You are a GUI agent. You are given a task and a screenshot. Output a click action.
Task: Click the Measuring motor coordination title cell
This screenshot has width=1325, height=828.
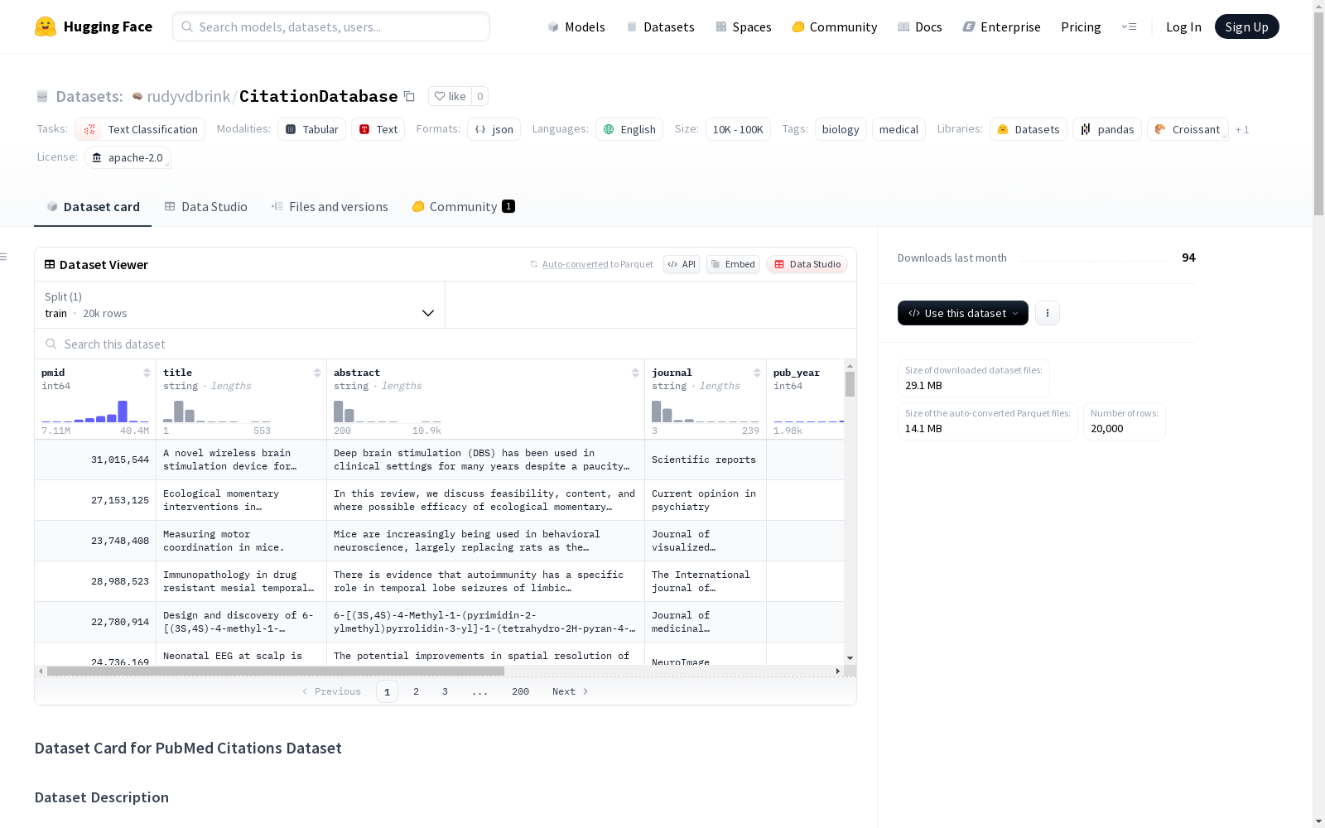coord(241,541)
